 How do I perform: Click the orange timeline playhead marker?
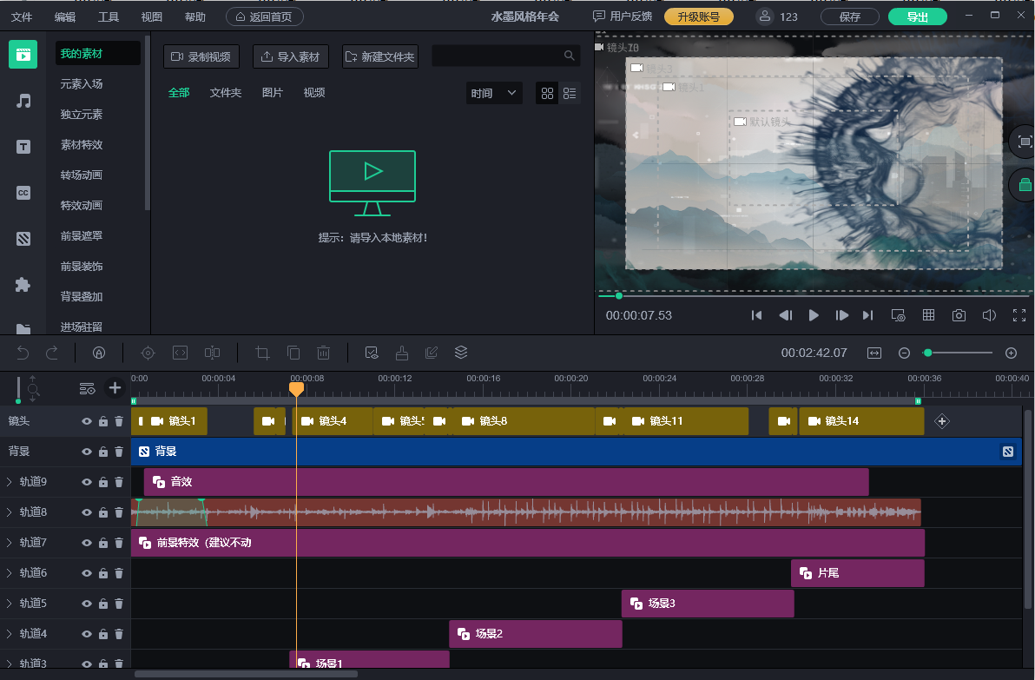(x=296, y=389)
